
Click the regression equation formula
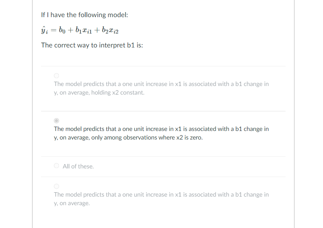click(79, 30)
